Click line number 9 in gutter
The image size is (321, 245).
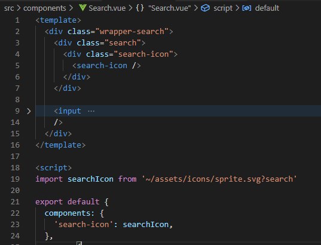[x=17, y=111]
